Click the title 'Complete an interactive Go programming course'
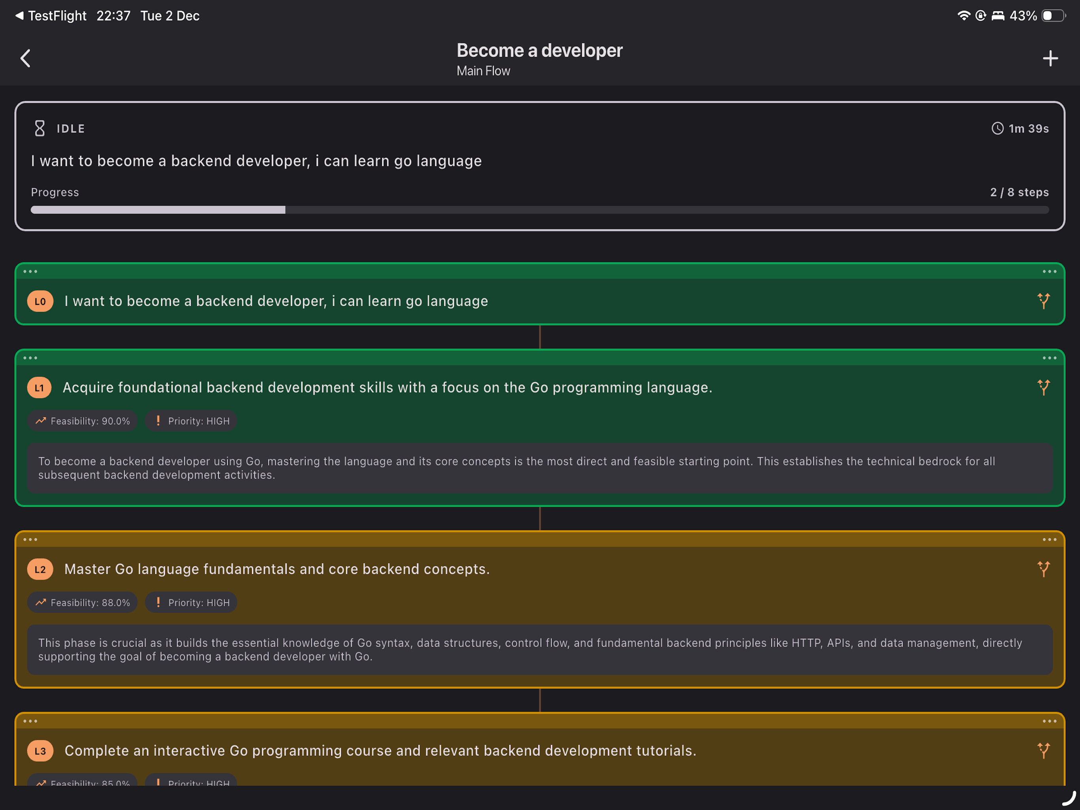 (380, 751)
